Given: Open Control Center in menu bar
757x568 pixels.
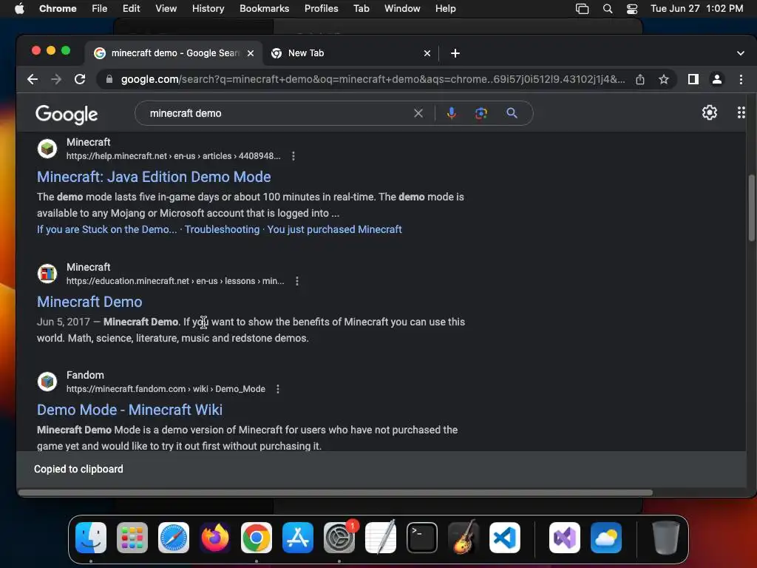Looking at the screenshot, I should [632, 9].
